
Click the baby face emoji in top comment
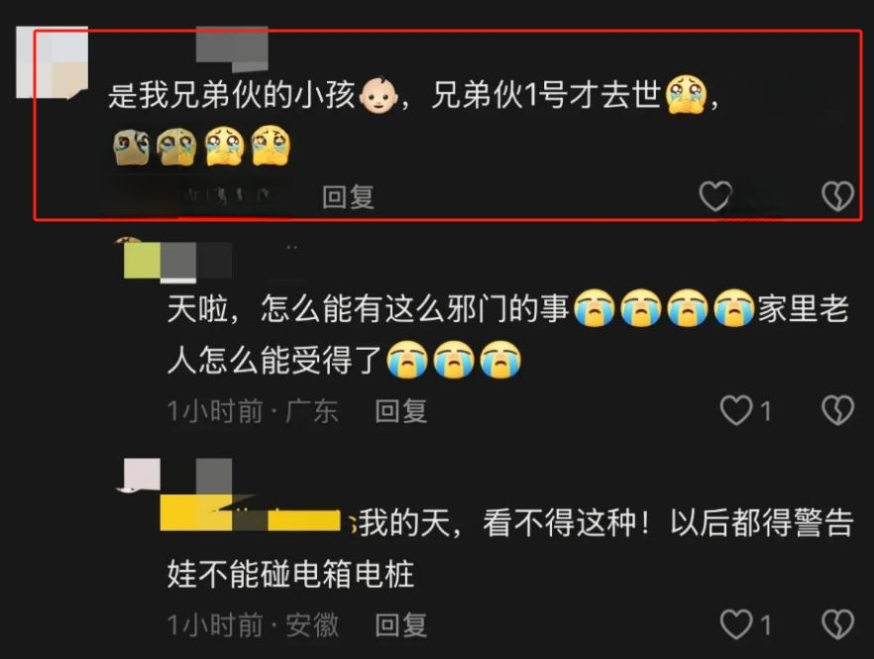click(378, 95)
